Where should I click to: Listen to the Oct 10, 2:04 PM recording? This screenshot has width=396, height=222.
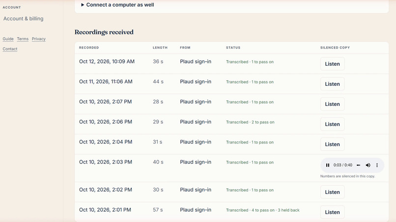coord(332,145)
